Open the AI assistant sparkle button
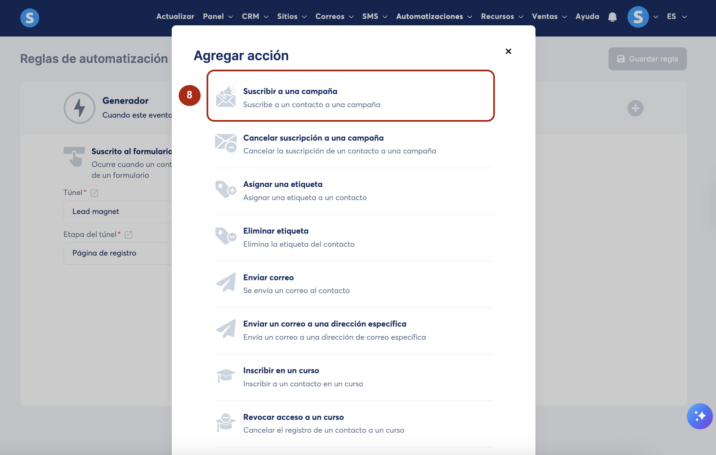 point(699,416)
